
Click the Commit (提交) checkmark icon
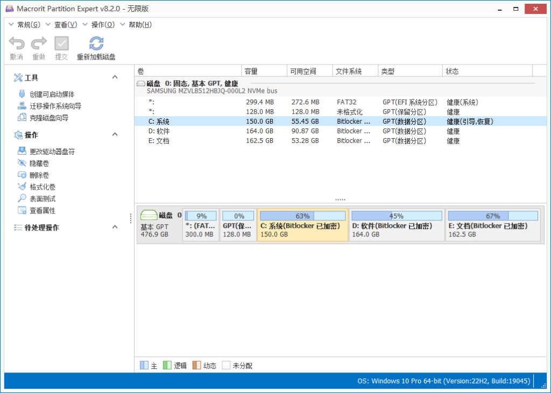(61, 44)
